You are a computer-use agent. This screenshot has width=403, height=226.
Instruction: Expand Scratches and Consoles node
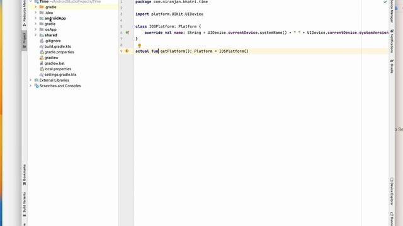pos(31,86)
